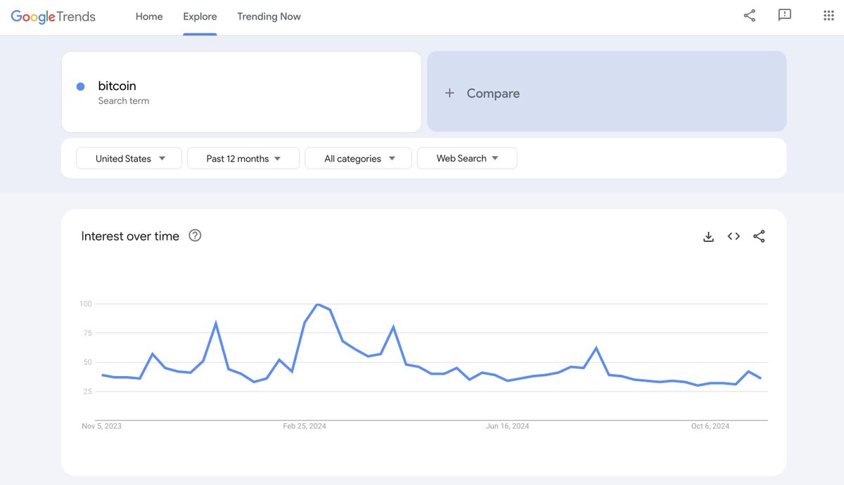The width and height of the screenshot is (844, 485).
Task: Click the Interest over time heading
Action: (x=130, y=236)
